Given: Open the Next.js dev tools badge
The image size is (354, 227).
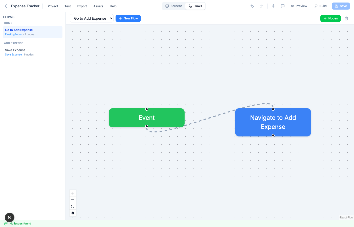Looking at the screenshot, I should 10,217.
